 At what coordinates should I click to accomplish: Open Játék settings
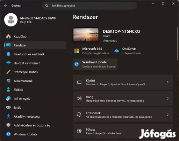point(35,107)
